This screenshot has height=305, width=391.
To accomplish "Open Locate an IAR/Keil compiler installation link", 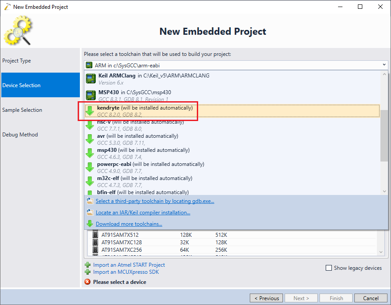I will pyautogui.click(x=143, y=213).
